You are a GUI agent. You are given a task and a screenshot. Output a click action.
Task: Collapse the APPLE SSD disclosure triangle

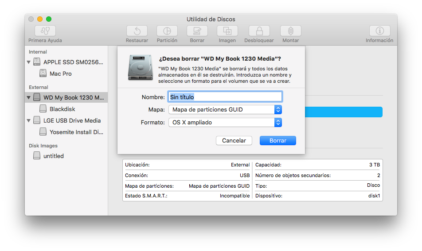pos(28,62)
